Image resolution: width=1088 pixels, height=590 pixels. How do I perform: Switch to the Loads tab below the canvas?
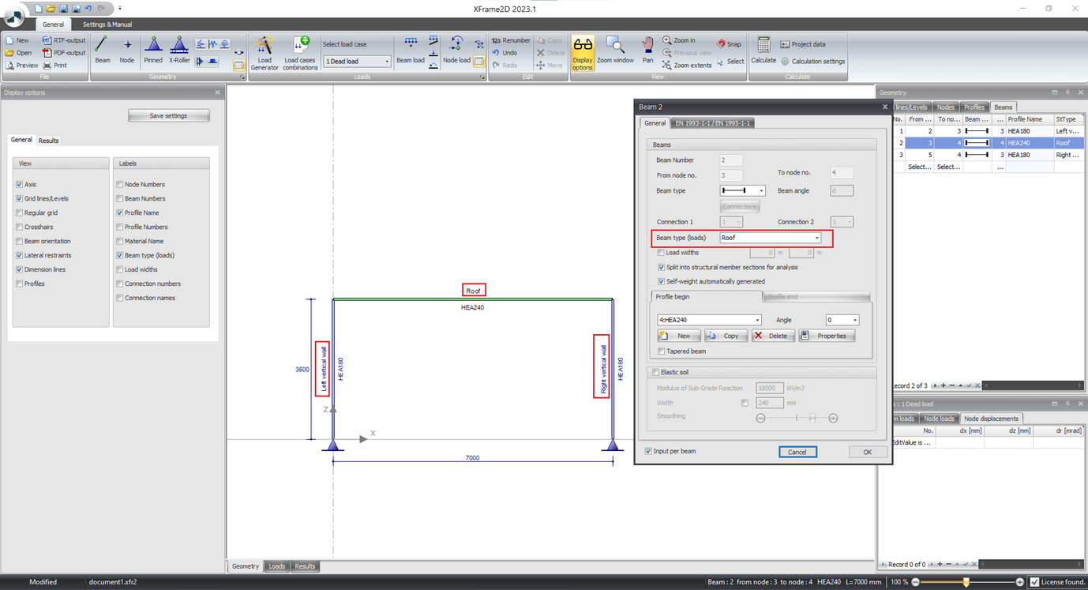click(x=276, y=566)
